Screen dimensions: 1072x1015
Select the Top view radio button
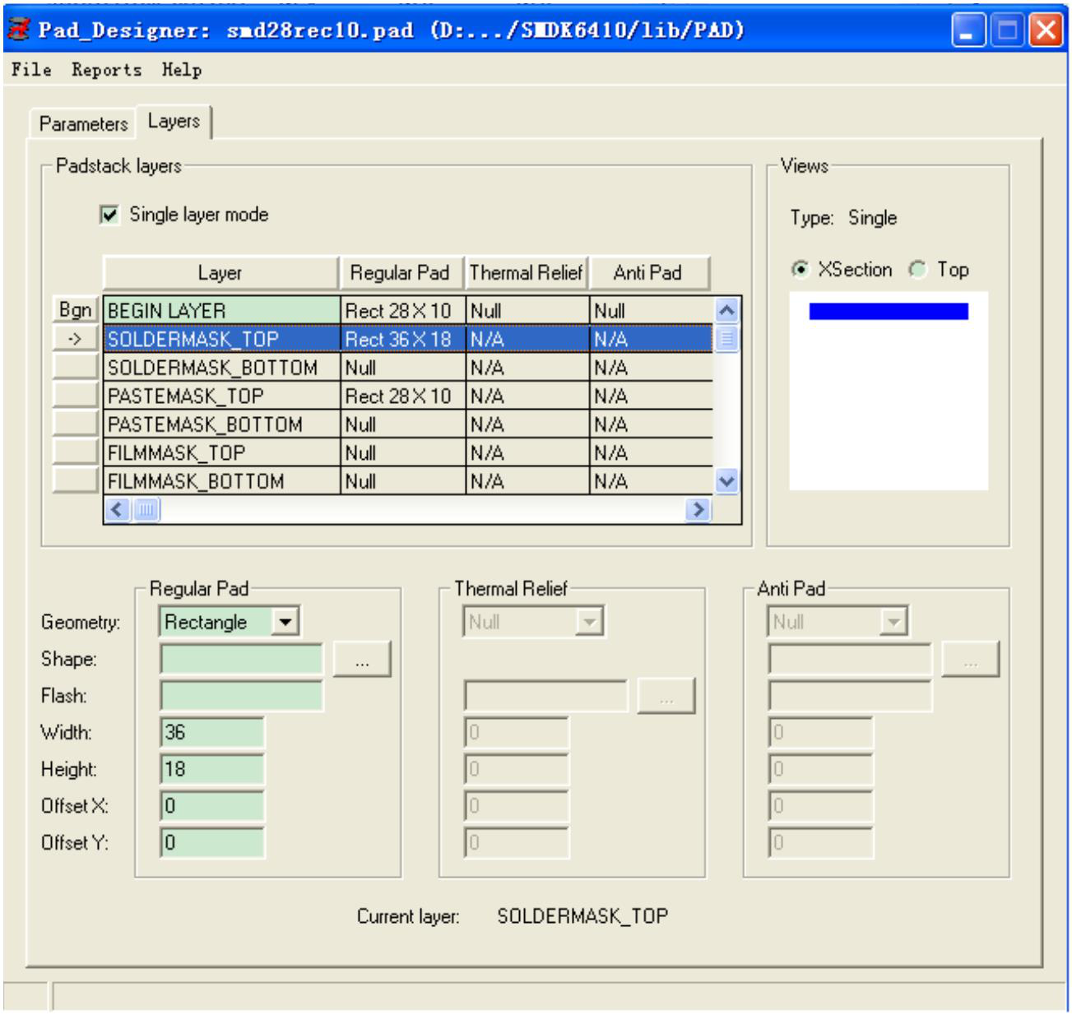click(x=918, y=270)
